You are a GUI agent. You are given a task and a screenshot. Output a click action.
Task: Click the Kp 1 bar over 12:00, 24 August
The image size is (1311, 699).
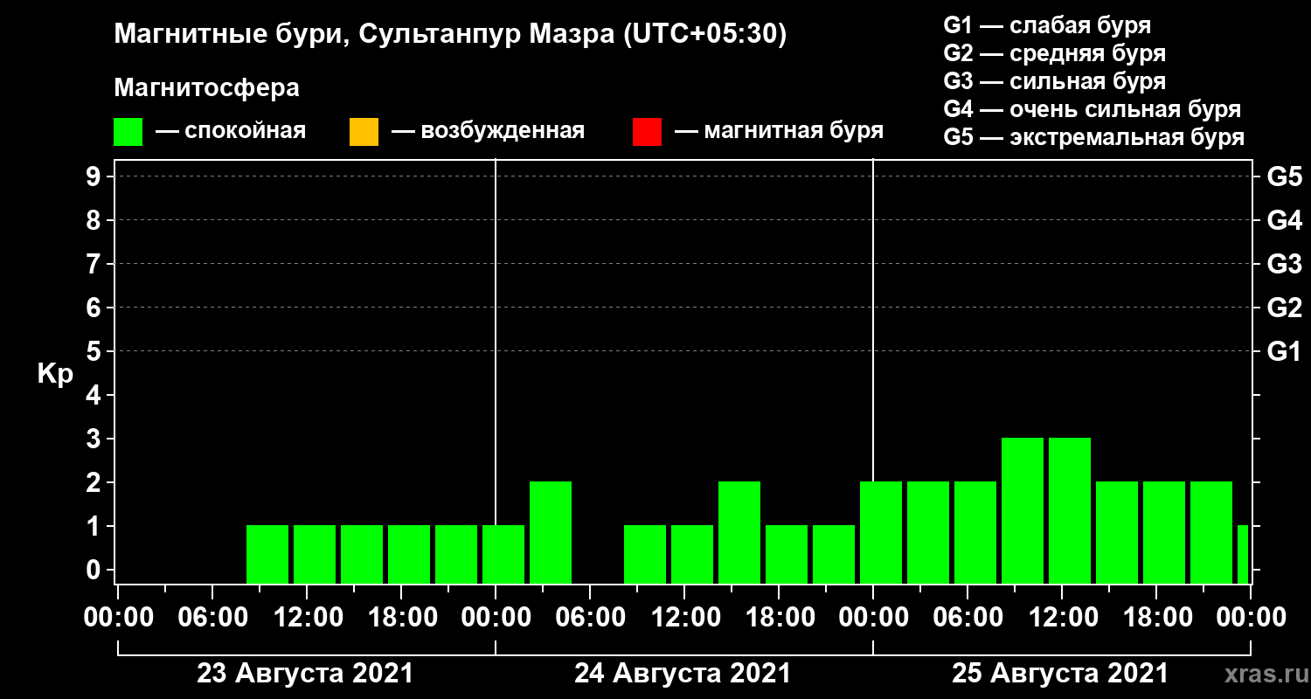coord(692,554)
